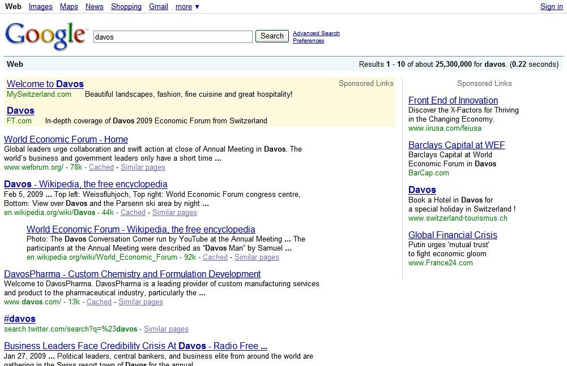Open the 'Welcome to Davos' sponsored link
Viewport: 567px width, 366px height.
coord(45,84)
